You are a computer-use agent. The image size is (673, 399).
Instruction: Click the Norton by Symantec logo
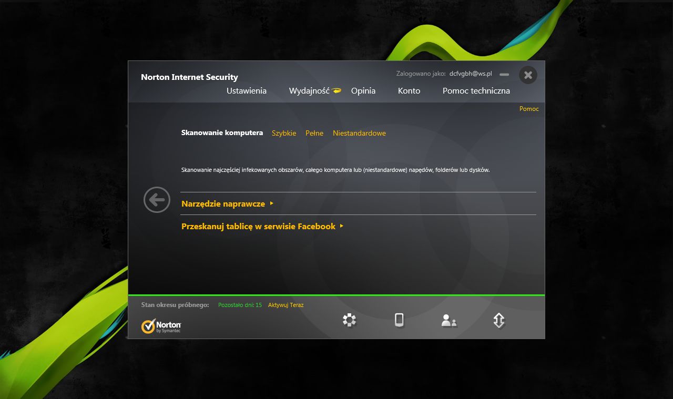click(x=161, y=326)
